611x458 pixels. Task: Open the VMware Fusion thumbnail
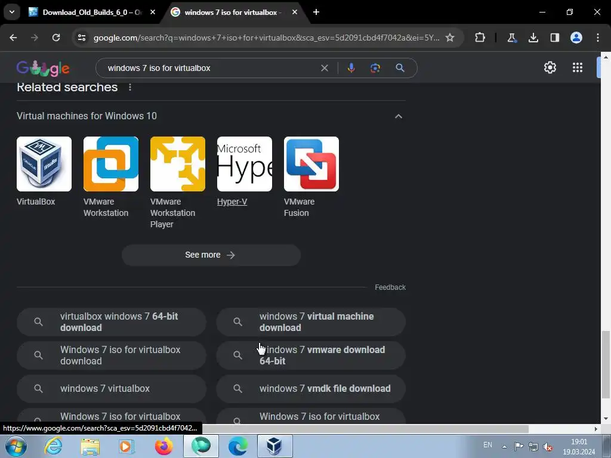tap(311, 164)
